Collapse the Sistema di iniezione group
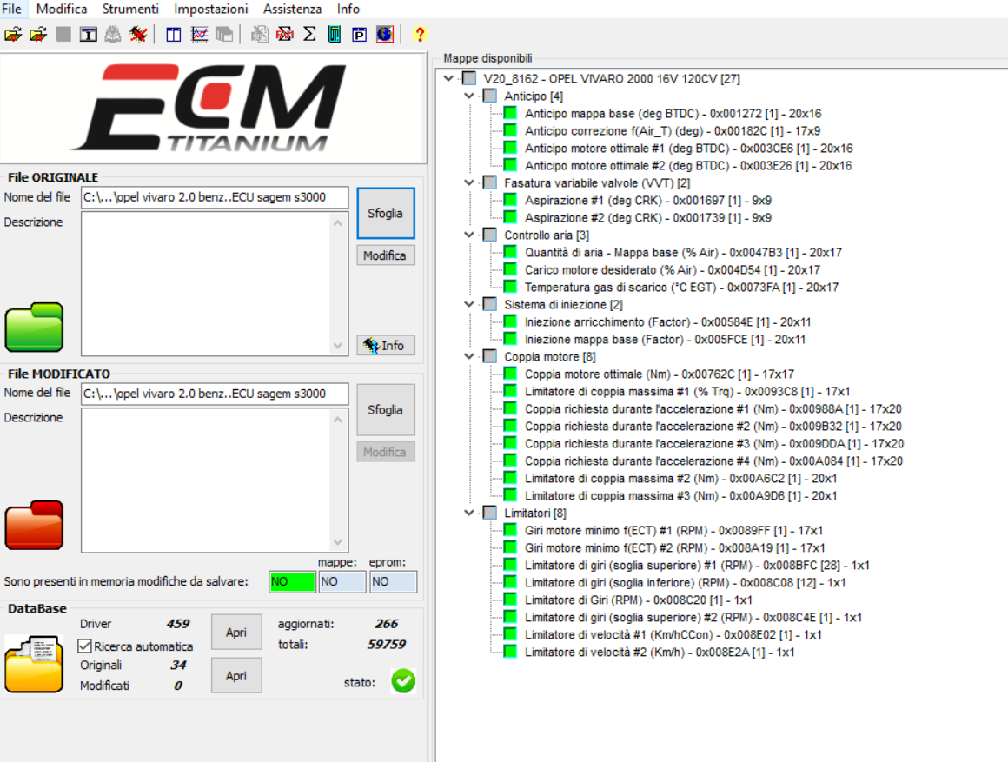 (x=469, y=304)
